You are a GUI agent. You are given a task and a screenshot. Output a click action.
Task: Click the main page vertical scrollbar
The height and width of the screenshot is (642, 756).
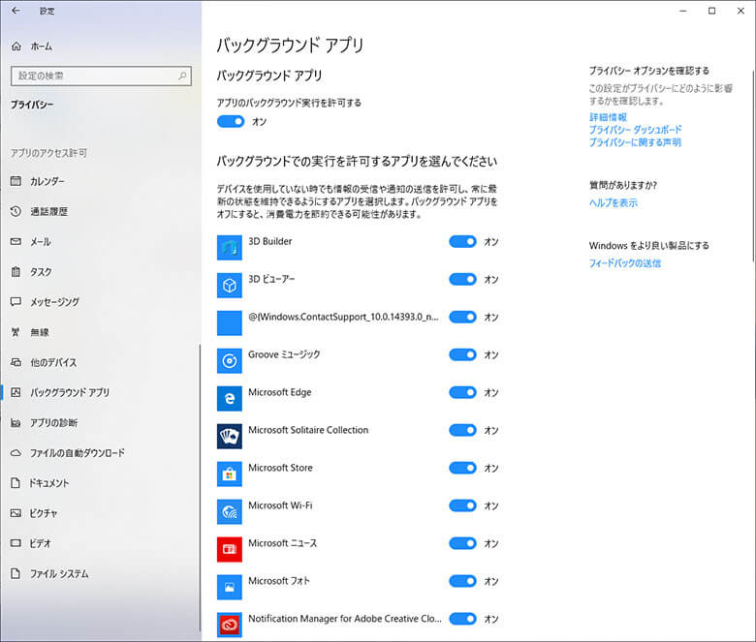[x=754, y=167]
